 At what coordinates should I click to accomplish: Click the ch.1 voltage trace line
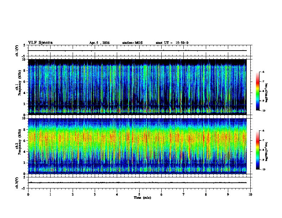[x=137, y=51]
